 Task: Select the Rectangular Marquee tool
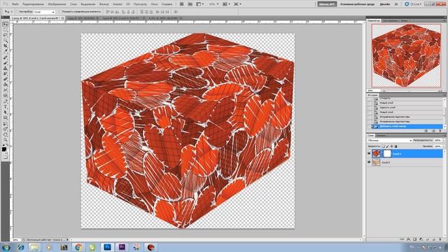(x=5, y=29)
